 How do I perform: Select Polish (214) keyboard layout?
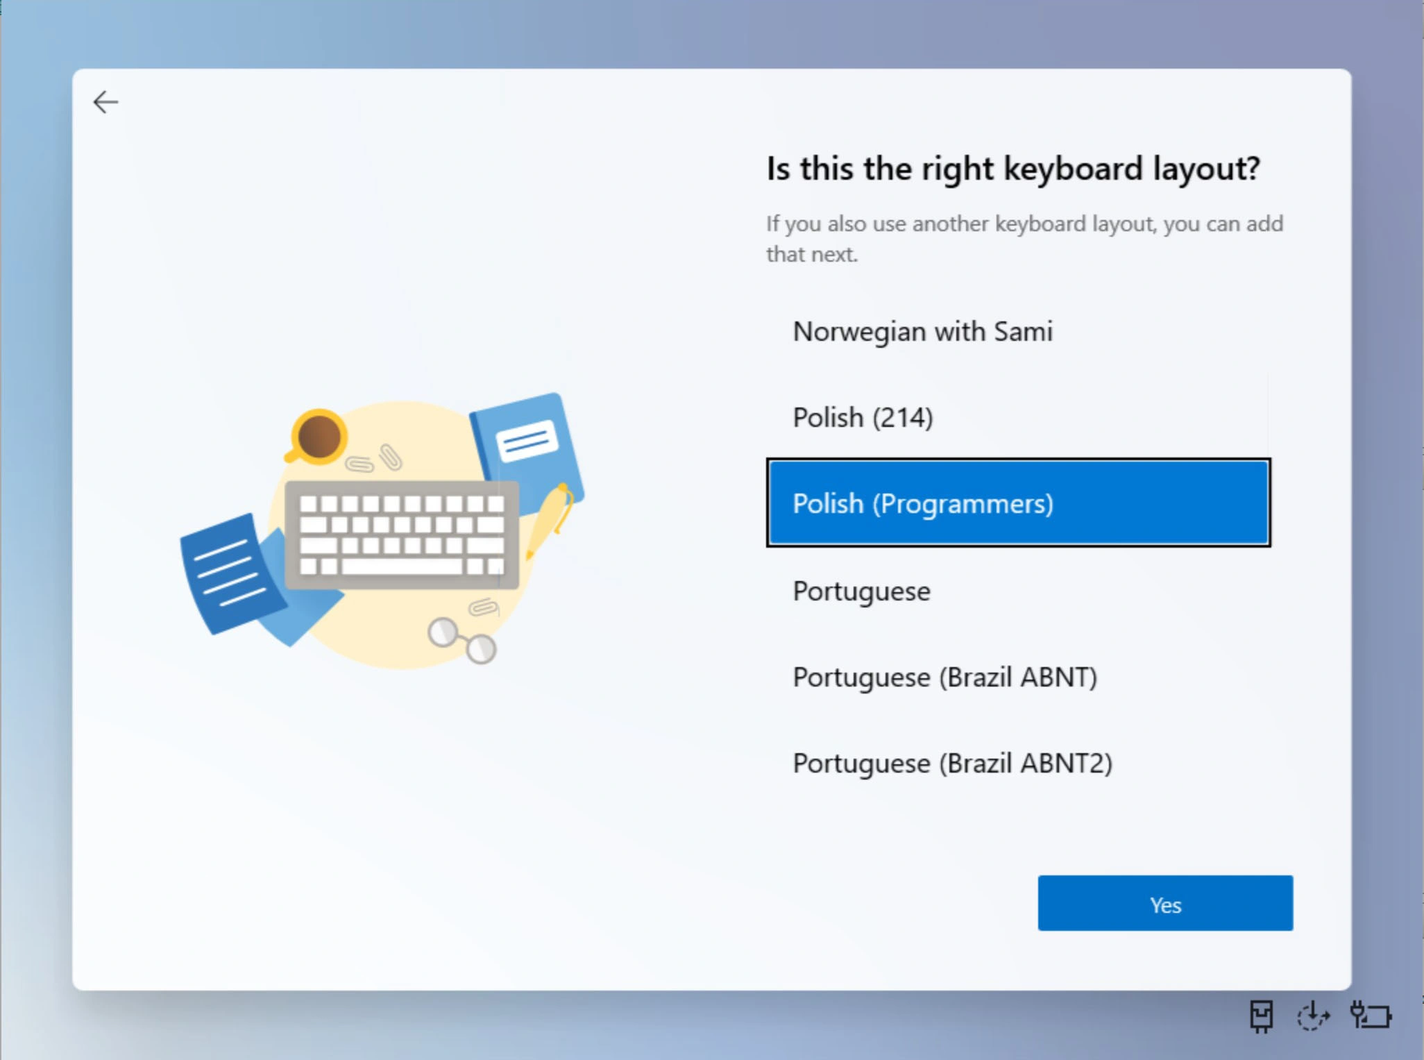click(1018, 418)
